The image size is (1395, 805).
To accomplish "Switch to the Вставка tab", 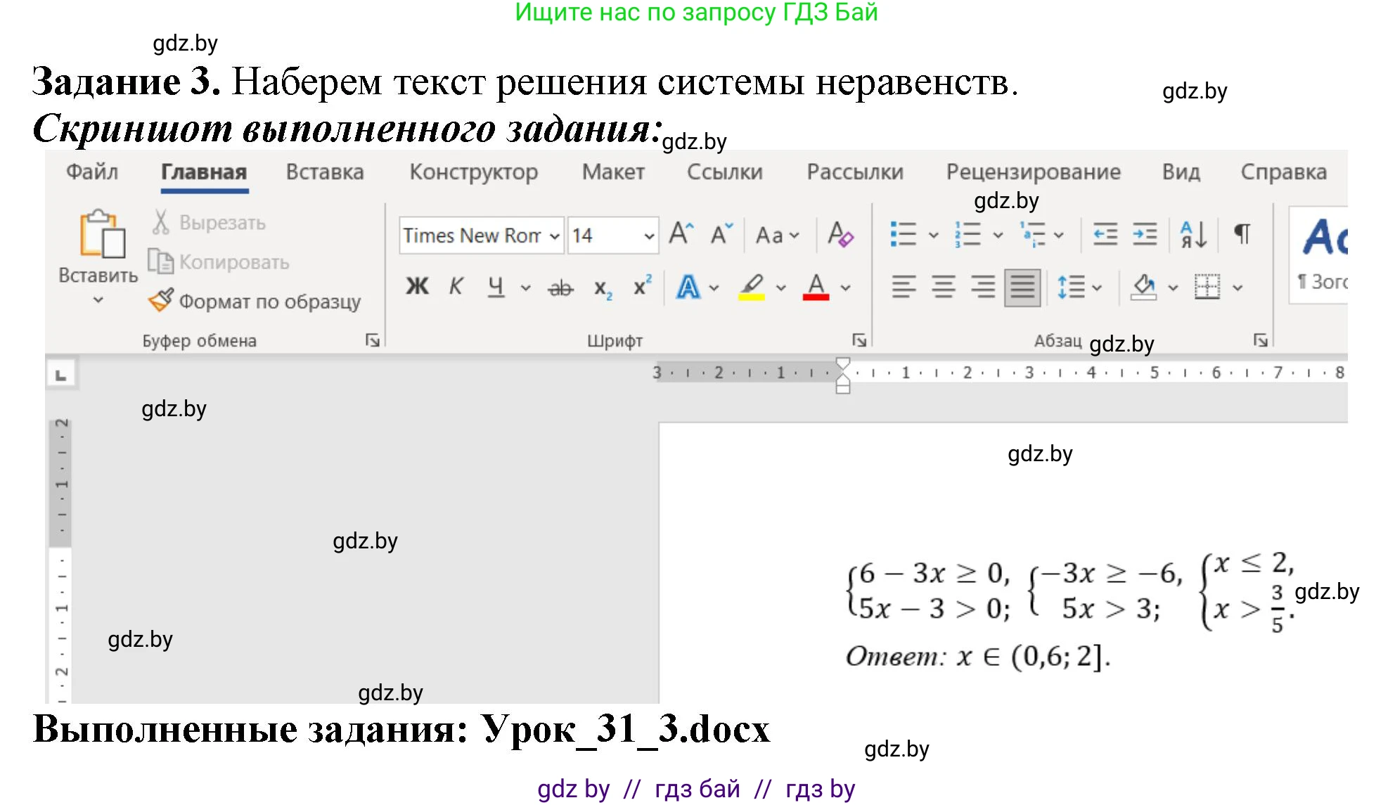I will (325, 172).
